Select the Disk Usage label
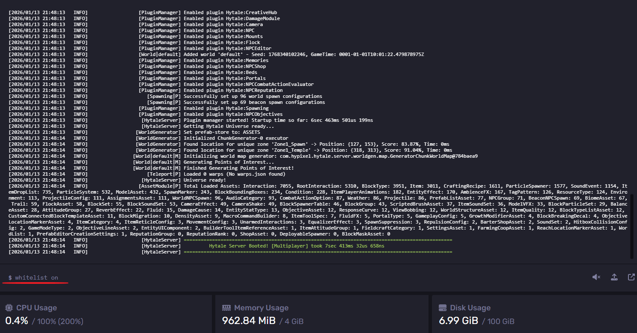 click(470, 308)
